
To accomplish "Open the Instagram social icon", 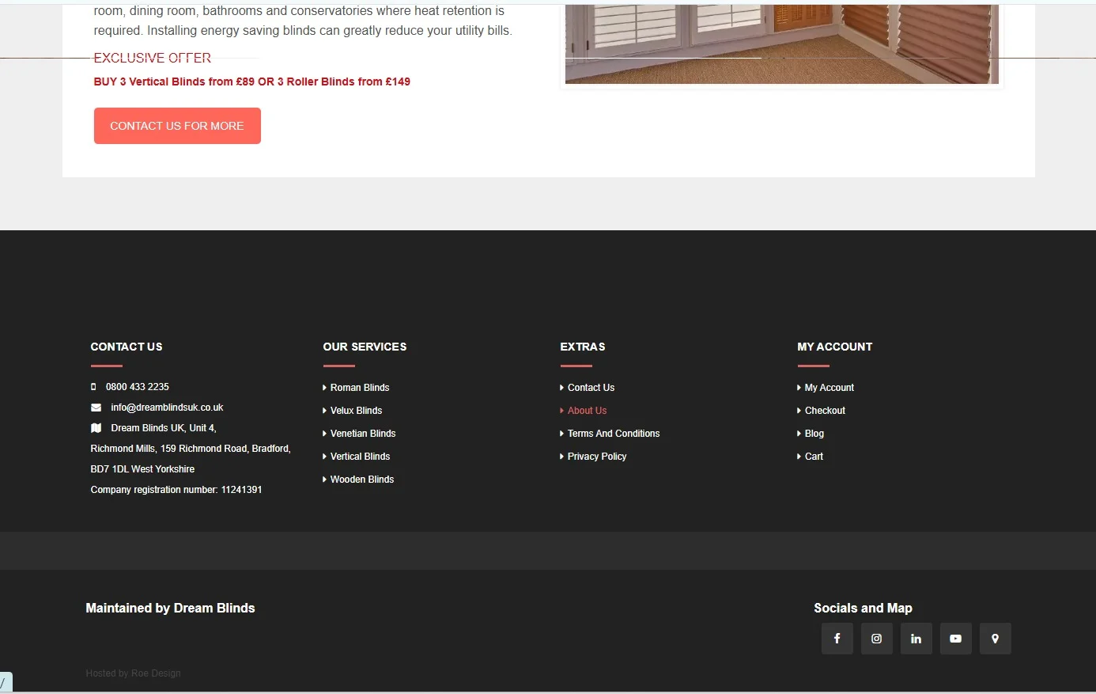I will (x=876, y=639).
